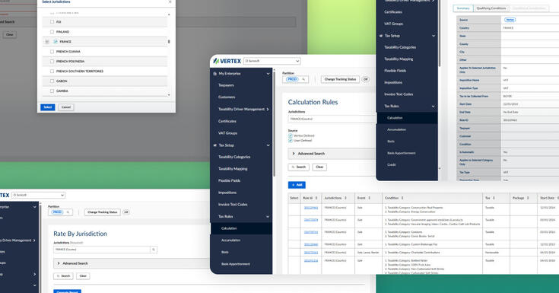Tick the FRENCH POLYNESIA checkbox
The height and width of the screenshot is (293, 559).
(52, 62)
